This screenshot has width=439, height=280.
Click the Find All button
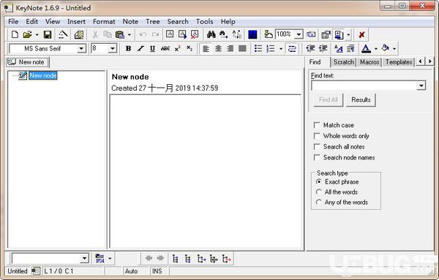coord(328,100)
